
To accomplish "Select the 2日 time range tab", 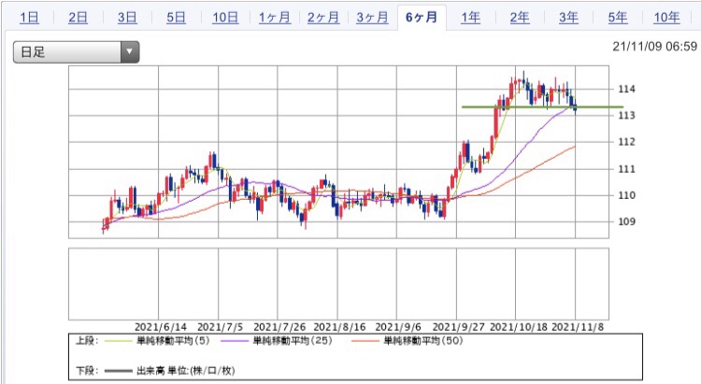I will point(78,18).
